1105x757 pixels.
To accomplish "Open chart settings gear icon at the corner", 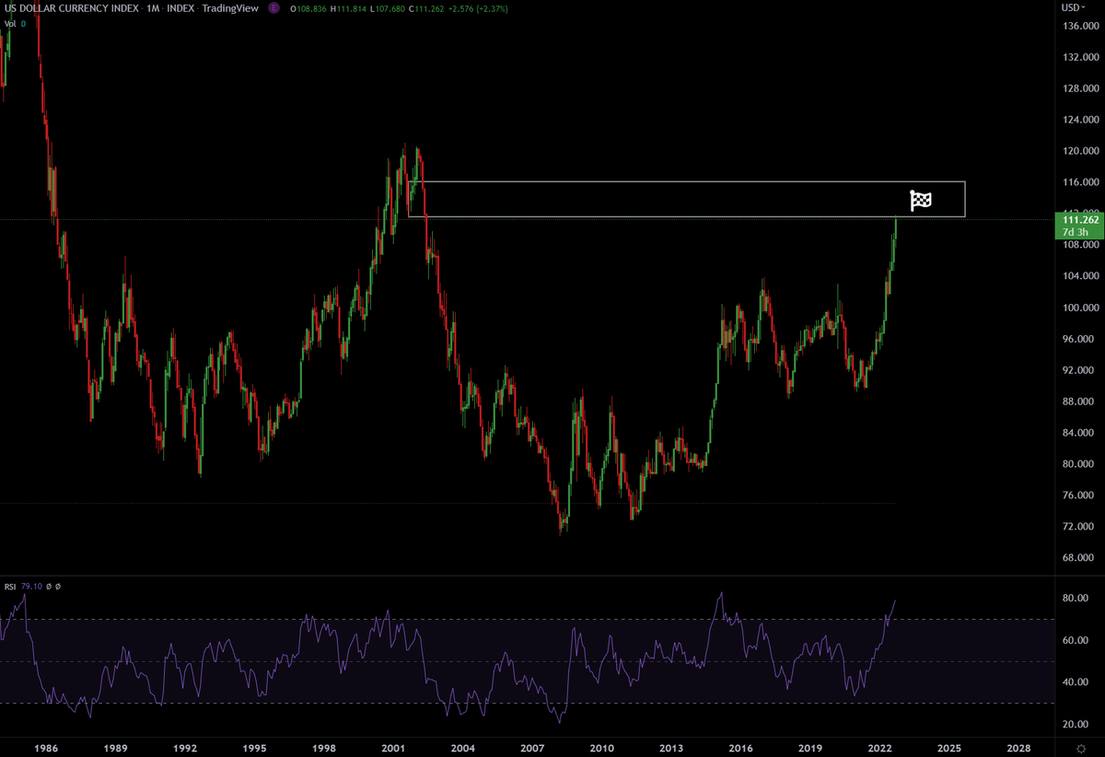I will (1083, 749).
